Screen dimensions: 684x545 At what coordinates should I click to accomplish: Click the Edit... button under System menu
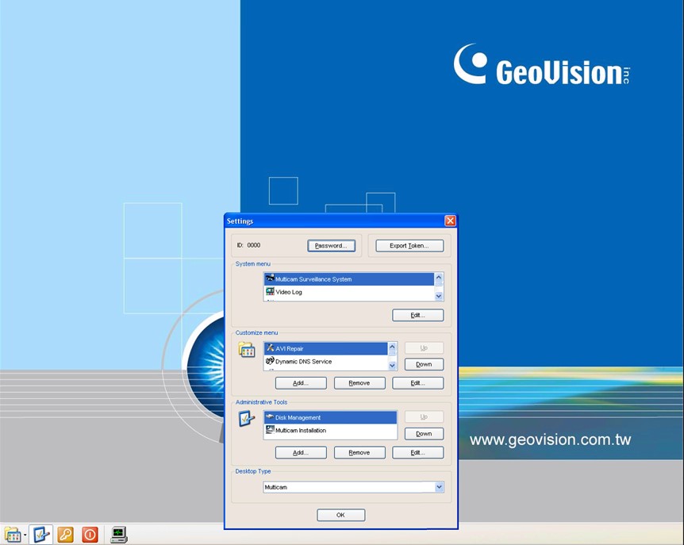(417, 315)
